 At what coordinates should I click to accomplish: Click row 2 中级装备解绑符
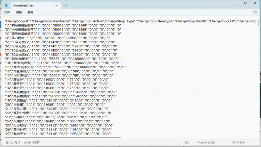point(63,29)
